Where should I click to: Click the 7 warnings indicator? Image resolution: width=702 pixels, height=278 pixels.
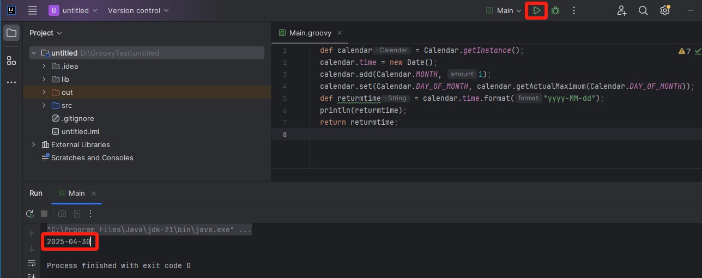pos(685,51)
